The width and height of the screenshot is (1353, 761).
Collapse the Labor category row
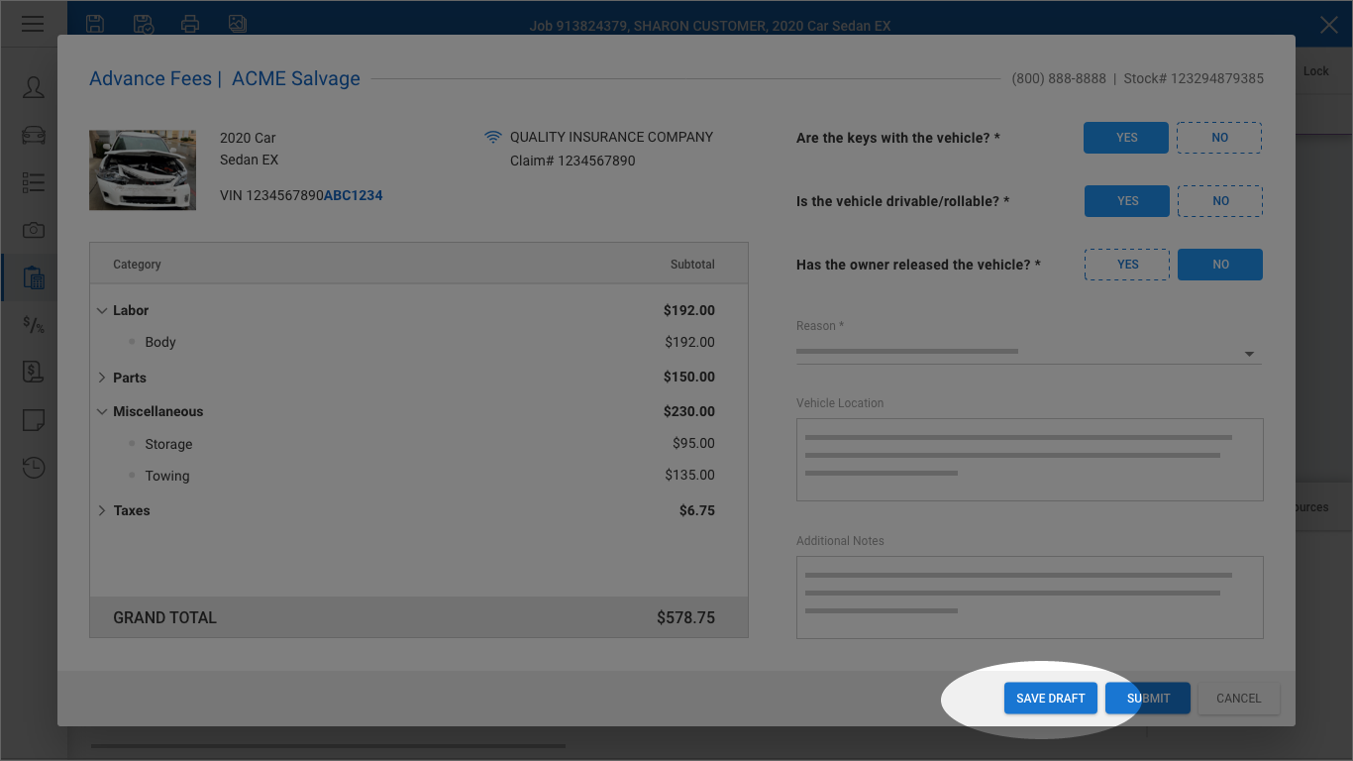click(102, 310)
